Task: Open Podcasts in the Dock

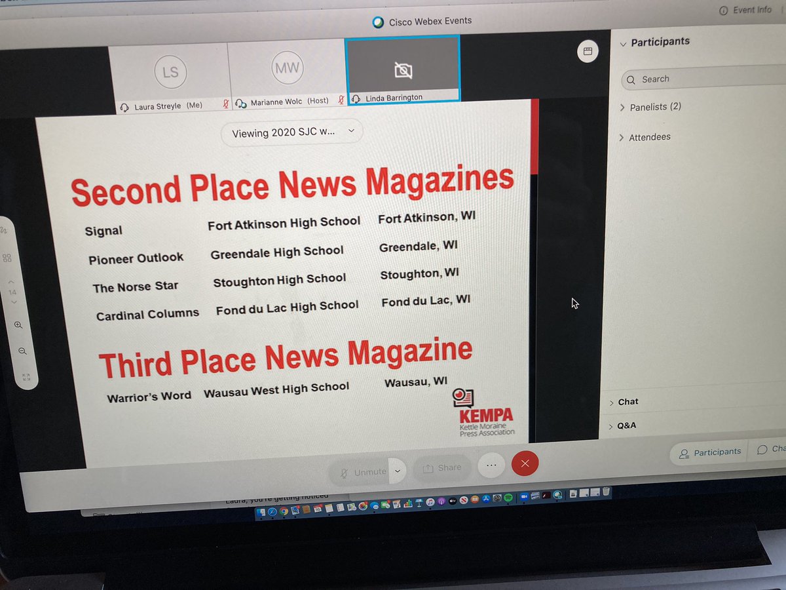Action: (441, 501)
